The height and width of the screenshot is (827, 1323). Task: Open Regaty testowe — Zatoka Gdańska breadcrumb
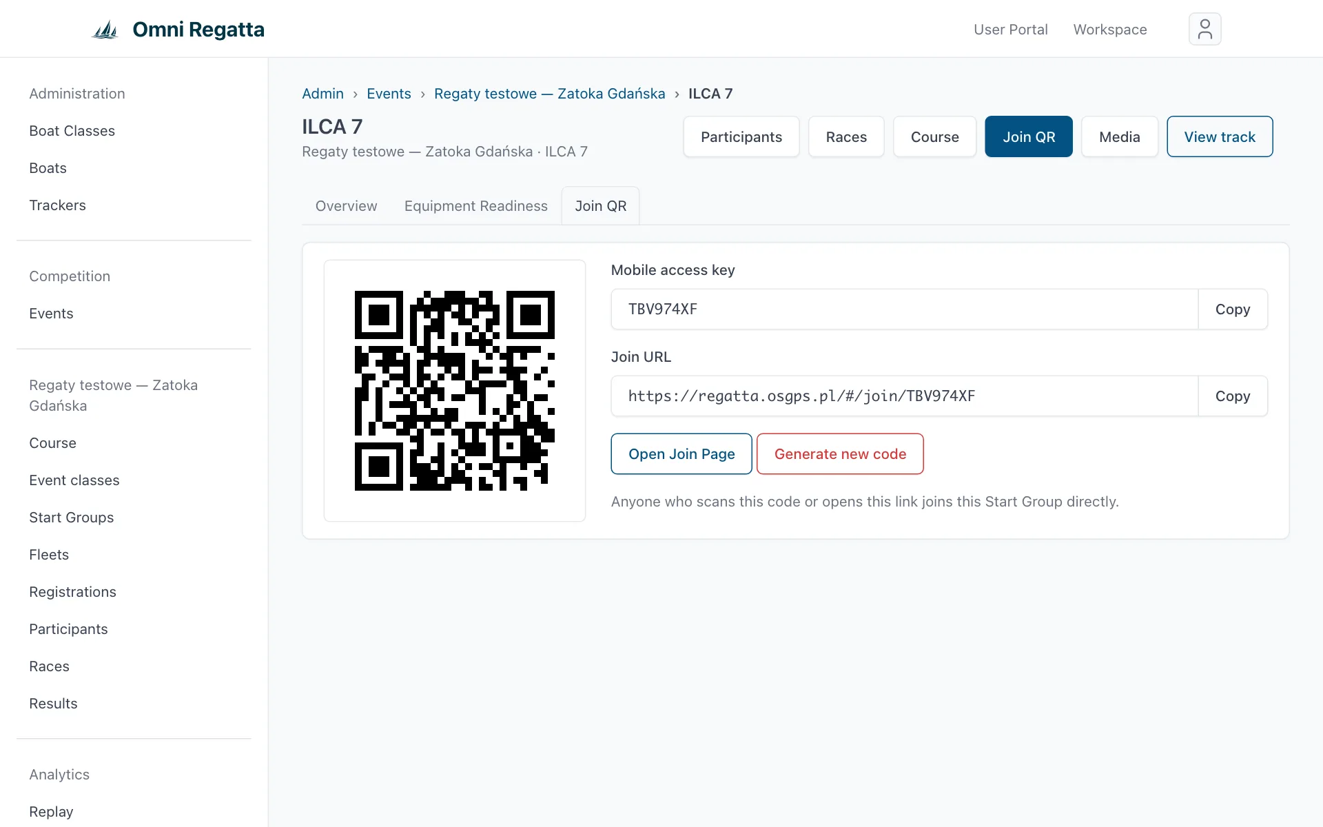549,94
